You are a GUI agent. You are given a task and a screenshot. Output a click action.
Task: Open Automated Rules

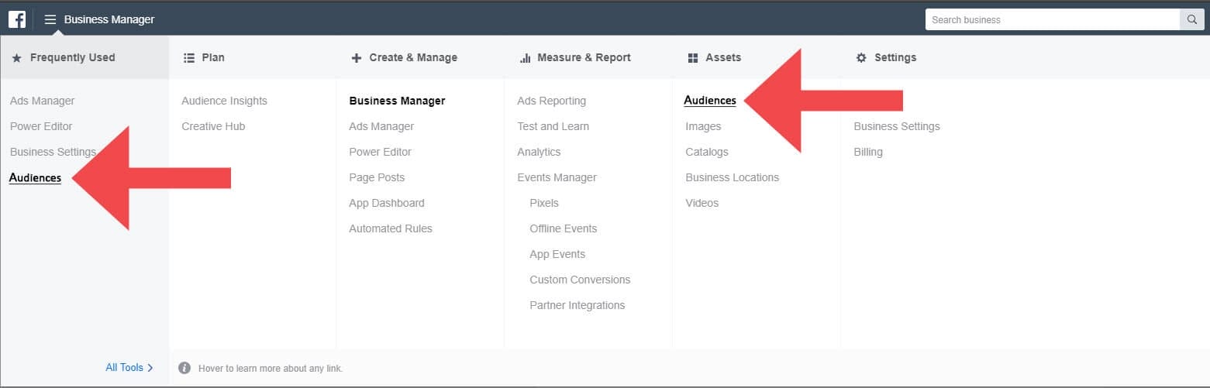click(x=391, y=228)
